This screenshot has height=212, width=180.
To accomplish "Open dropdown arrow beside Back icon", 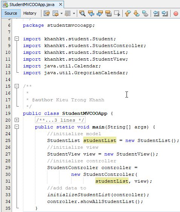I will 61,14.
